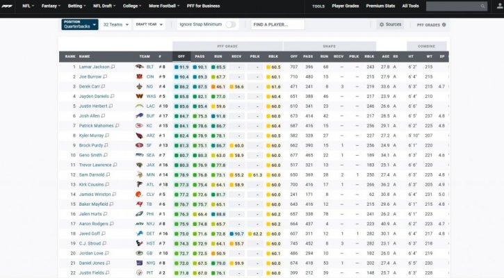Click the Buccaneers team logo
Image resolution: width=504 pixels, height=278 pixels.
pyautogui.click(x=139, y=204)
